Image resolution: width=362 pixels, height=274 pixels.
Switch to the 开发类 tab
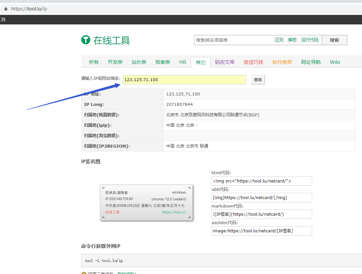pyautogui.click(x=115, y=62)
